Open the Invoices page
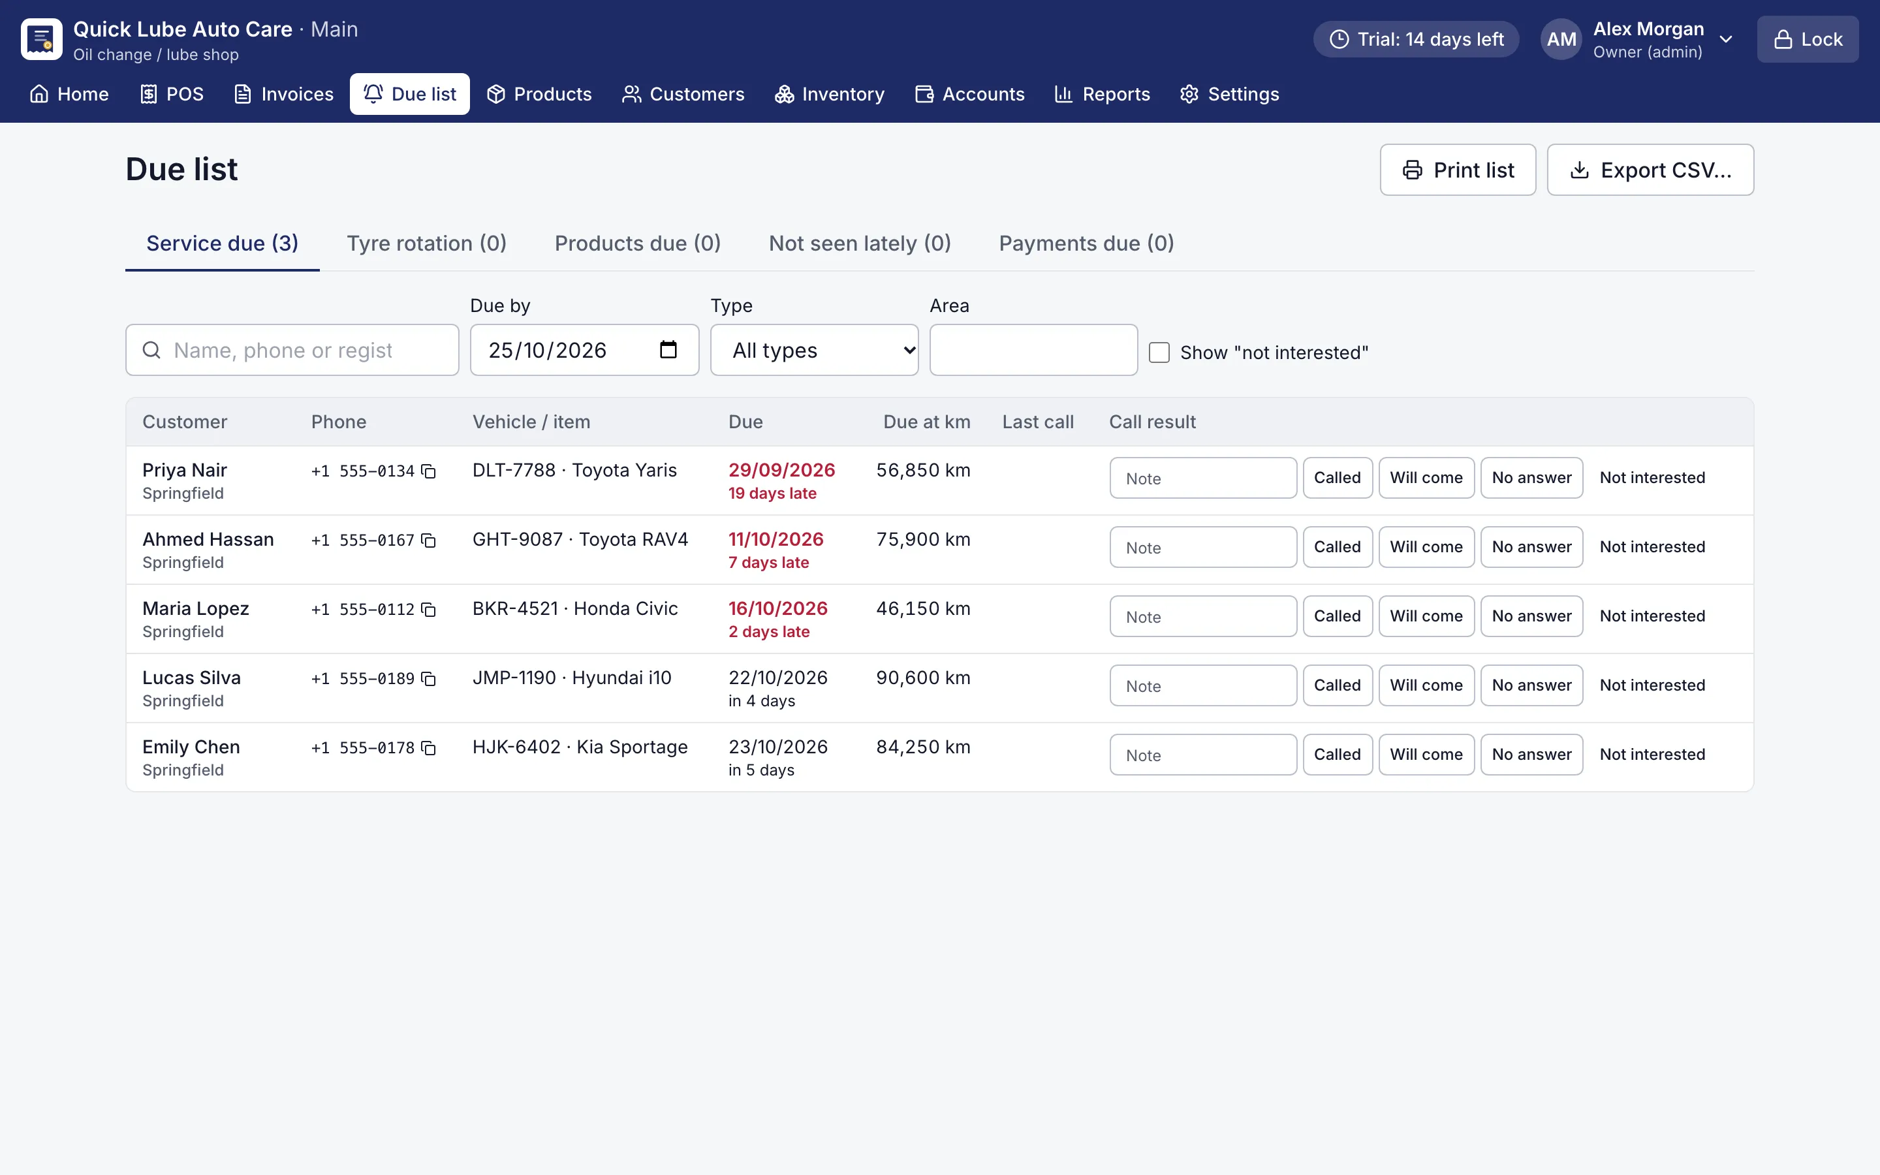The width and height of the screenshot is (1880, 1175). point(283,94)
